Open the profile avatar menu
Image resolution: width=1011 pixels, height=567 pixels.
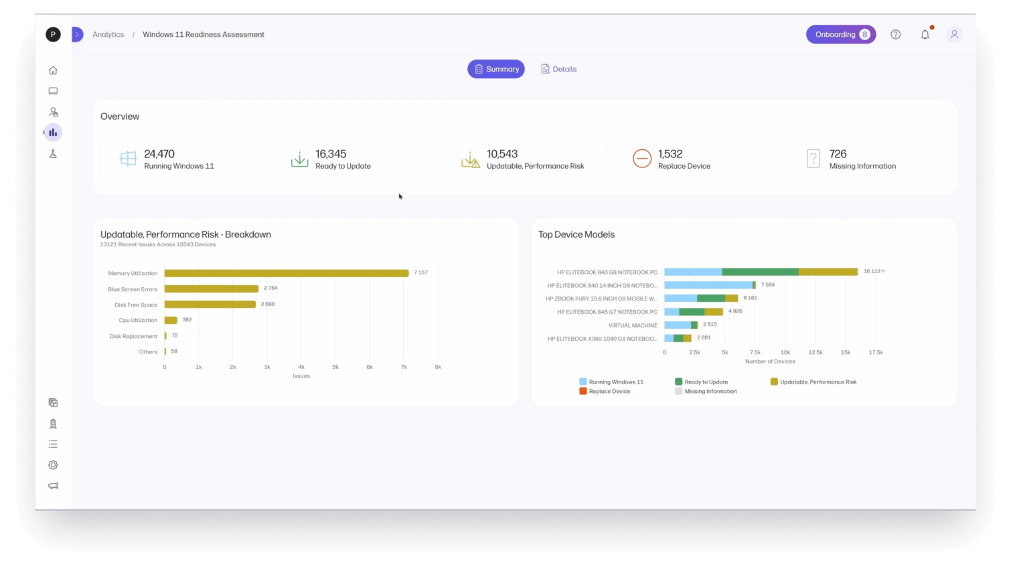(954, 34)
